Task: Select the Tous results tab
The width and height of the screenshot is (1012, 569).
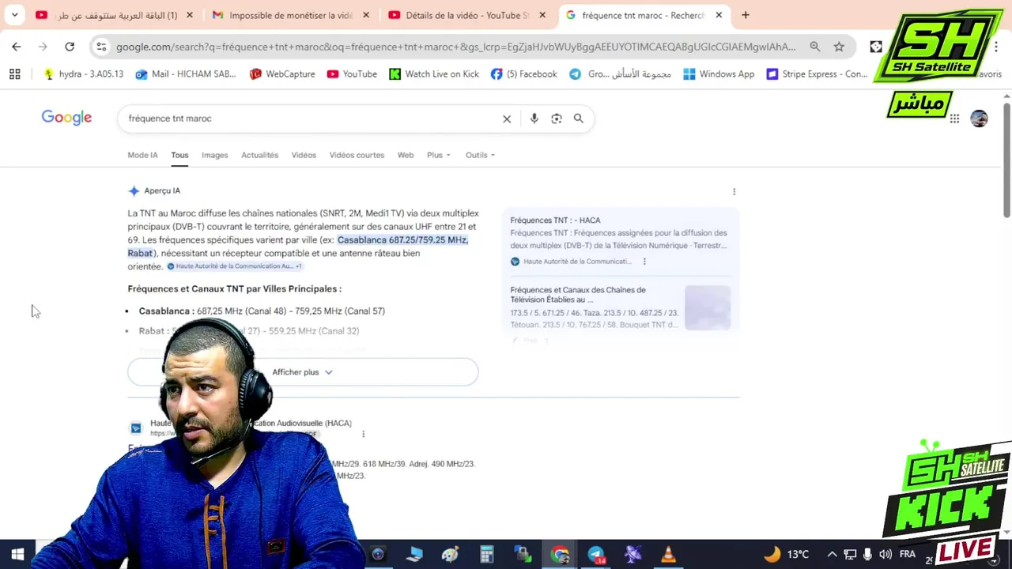Action: coord(179,155)
